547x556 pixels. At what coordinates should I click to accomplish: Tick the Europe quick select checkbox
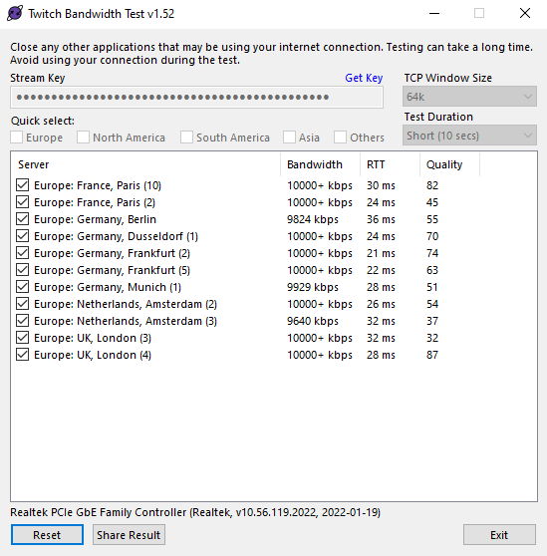point(16,138)
